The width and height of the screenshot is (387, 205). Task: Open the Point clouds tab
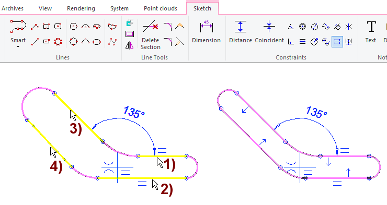tap(161, 8)
